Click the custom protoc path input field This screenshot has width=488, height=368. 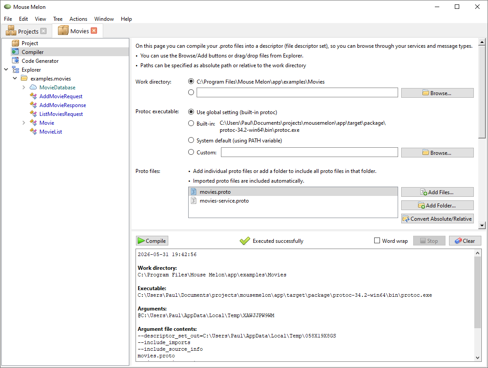tap(310, 152)
